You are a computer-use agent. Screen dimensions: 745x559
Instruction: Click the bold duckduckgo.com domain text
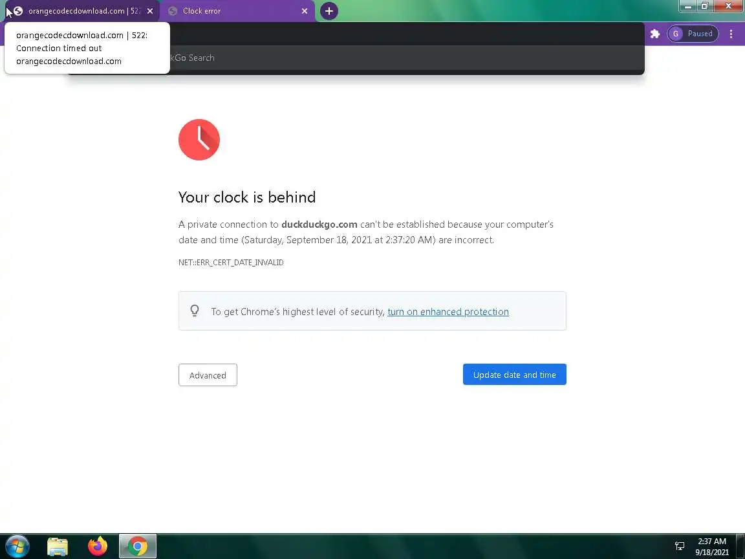[319, 225]
